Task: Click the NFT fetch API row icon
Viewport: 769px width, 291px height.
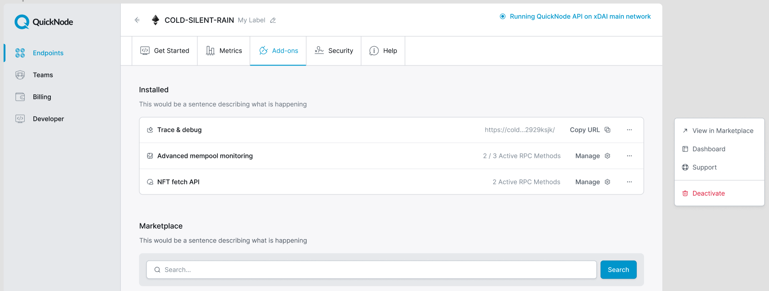Action: tap(150, 182)
